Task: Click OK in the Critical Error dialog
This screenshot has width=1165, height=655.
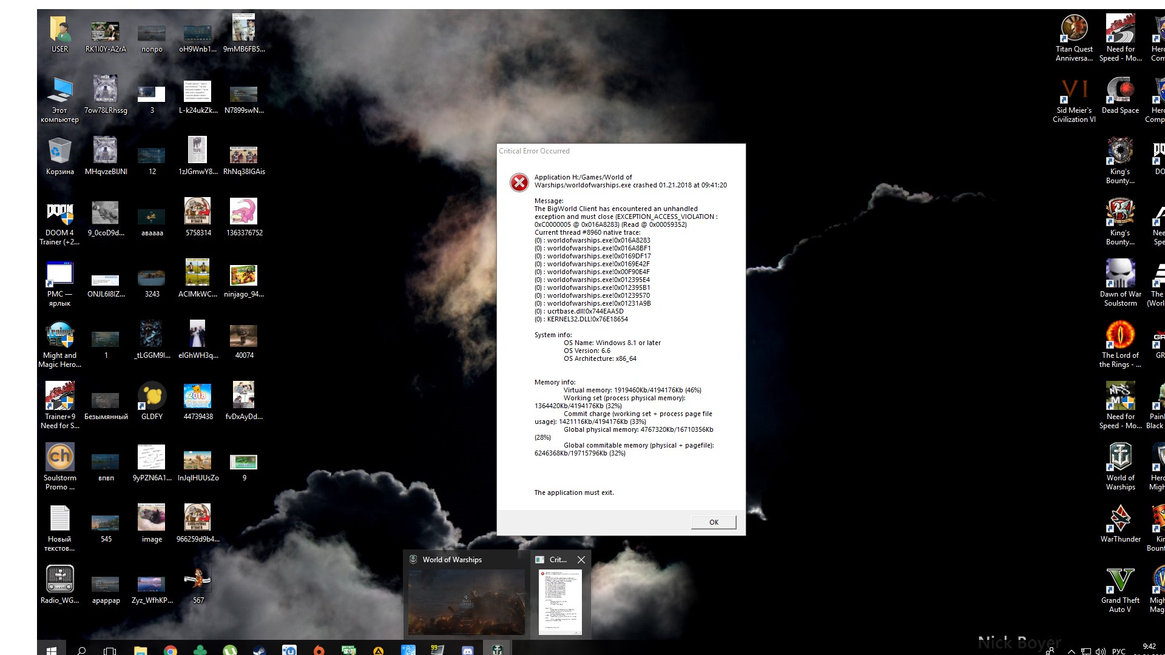Action: tap(714, 522)
